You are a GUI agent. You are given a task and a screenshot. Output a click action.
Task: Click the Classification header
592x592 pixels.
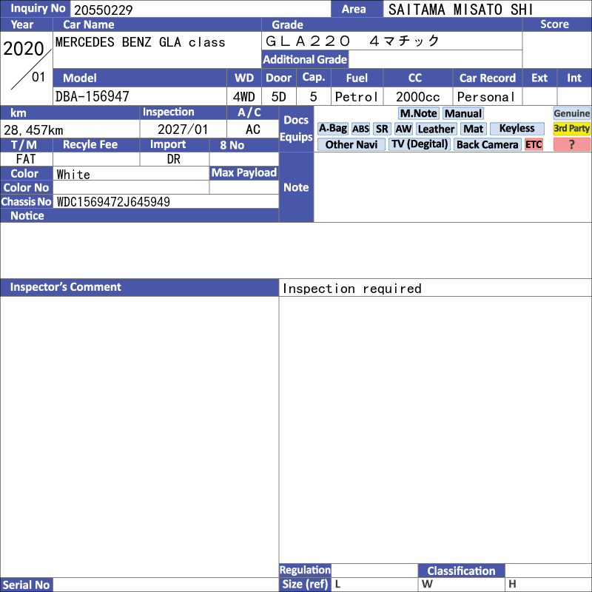[461, 571]
